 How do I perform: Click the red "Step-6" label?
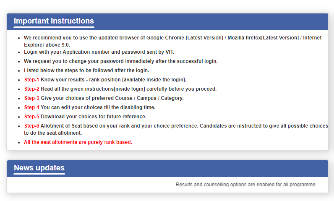pos(31,126)
